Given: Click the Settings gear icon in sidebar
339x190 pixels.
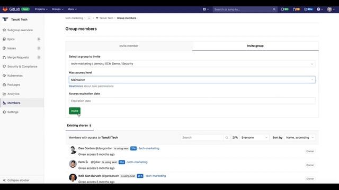Looking at the screenshot, I should click(x=4, y=112).
